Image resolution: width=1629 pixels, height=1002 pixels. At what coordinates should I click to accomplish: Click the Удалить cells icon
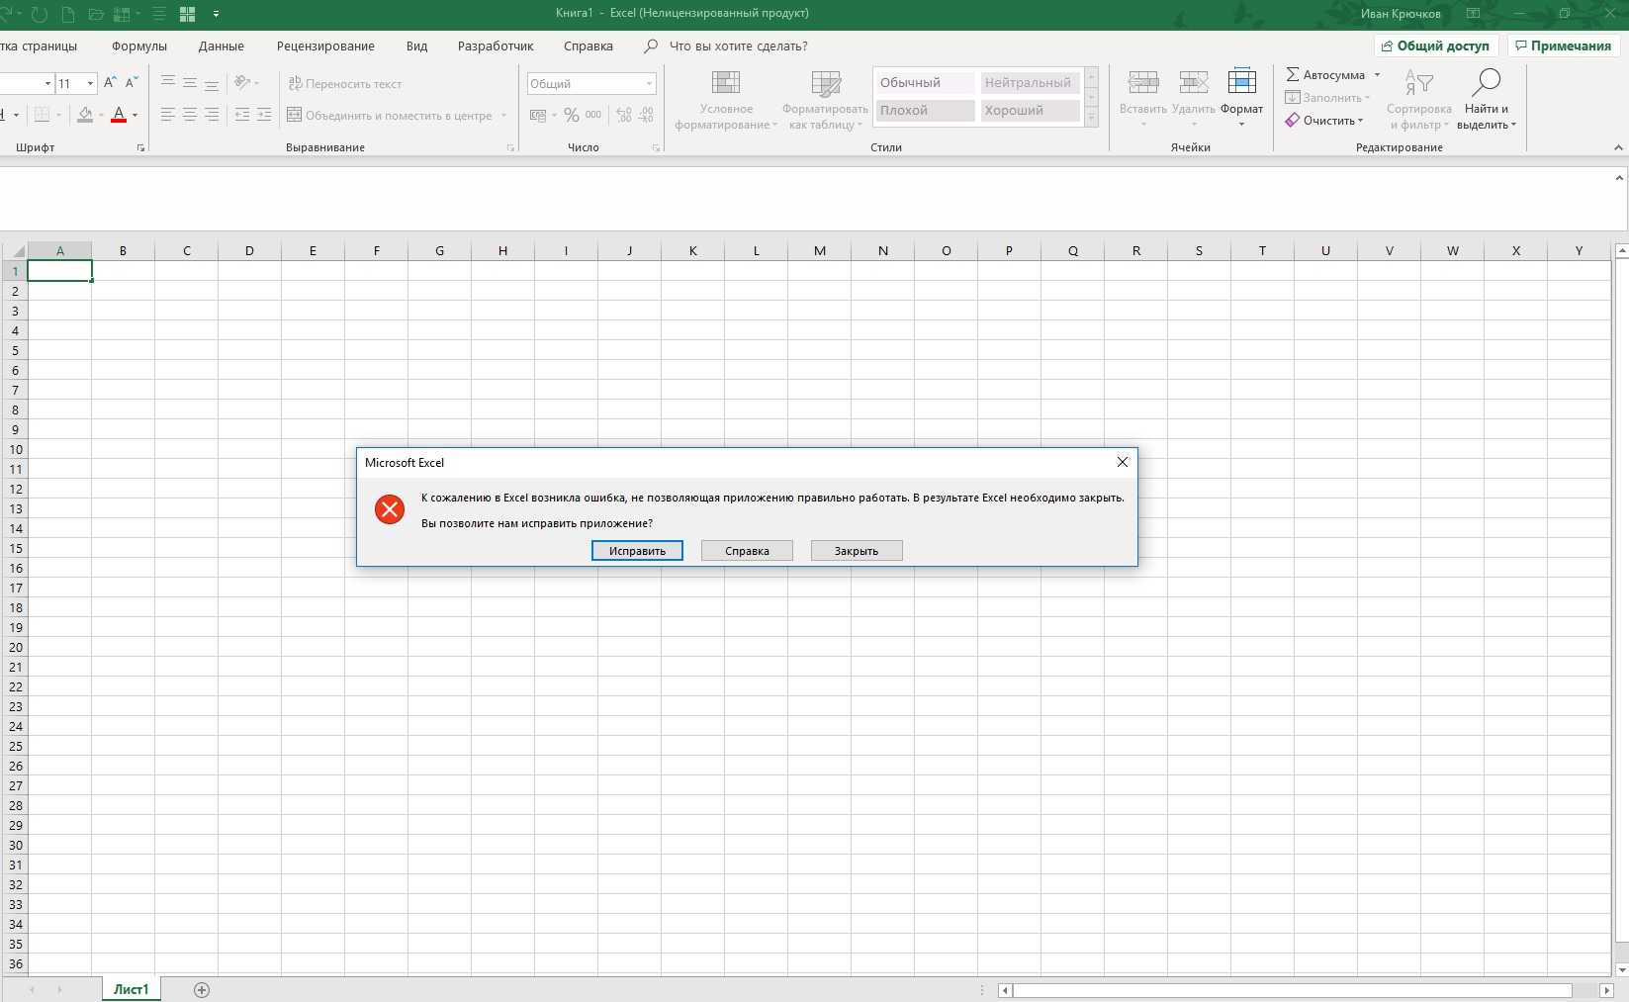pyautogui.click(x=1194, y=83)
